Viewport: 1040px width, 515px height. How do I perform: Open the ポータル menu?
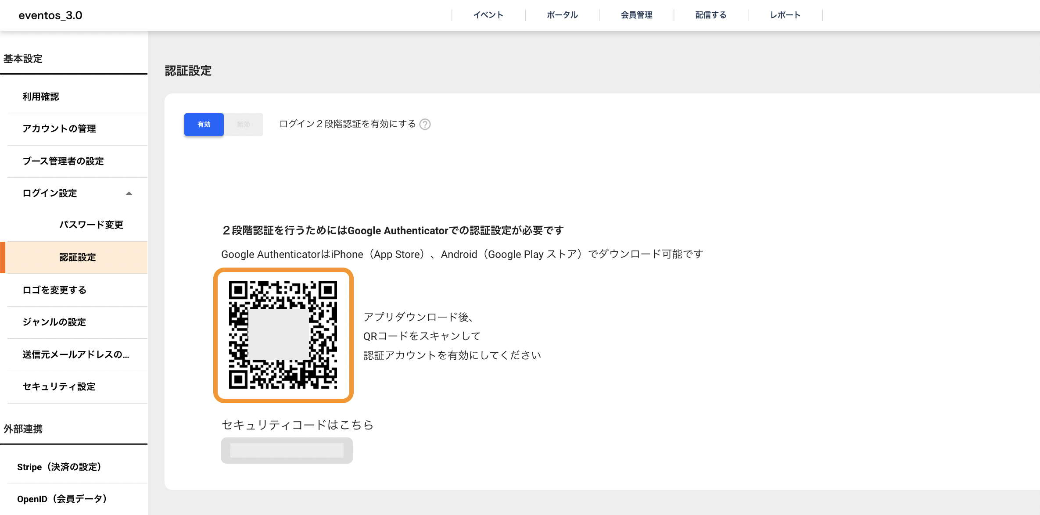tap(562, 14)
